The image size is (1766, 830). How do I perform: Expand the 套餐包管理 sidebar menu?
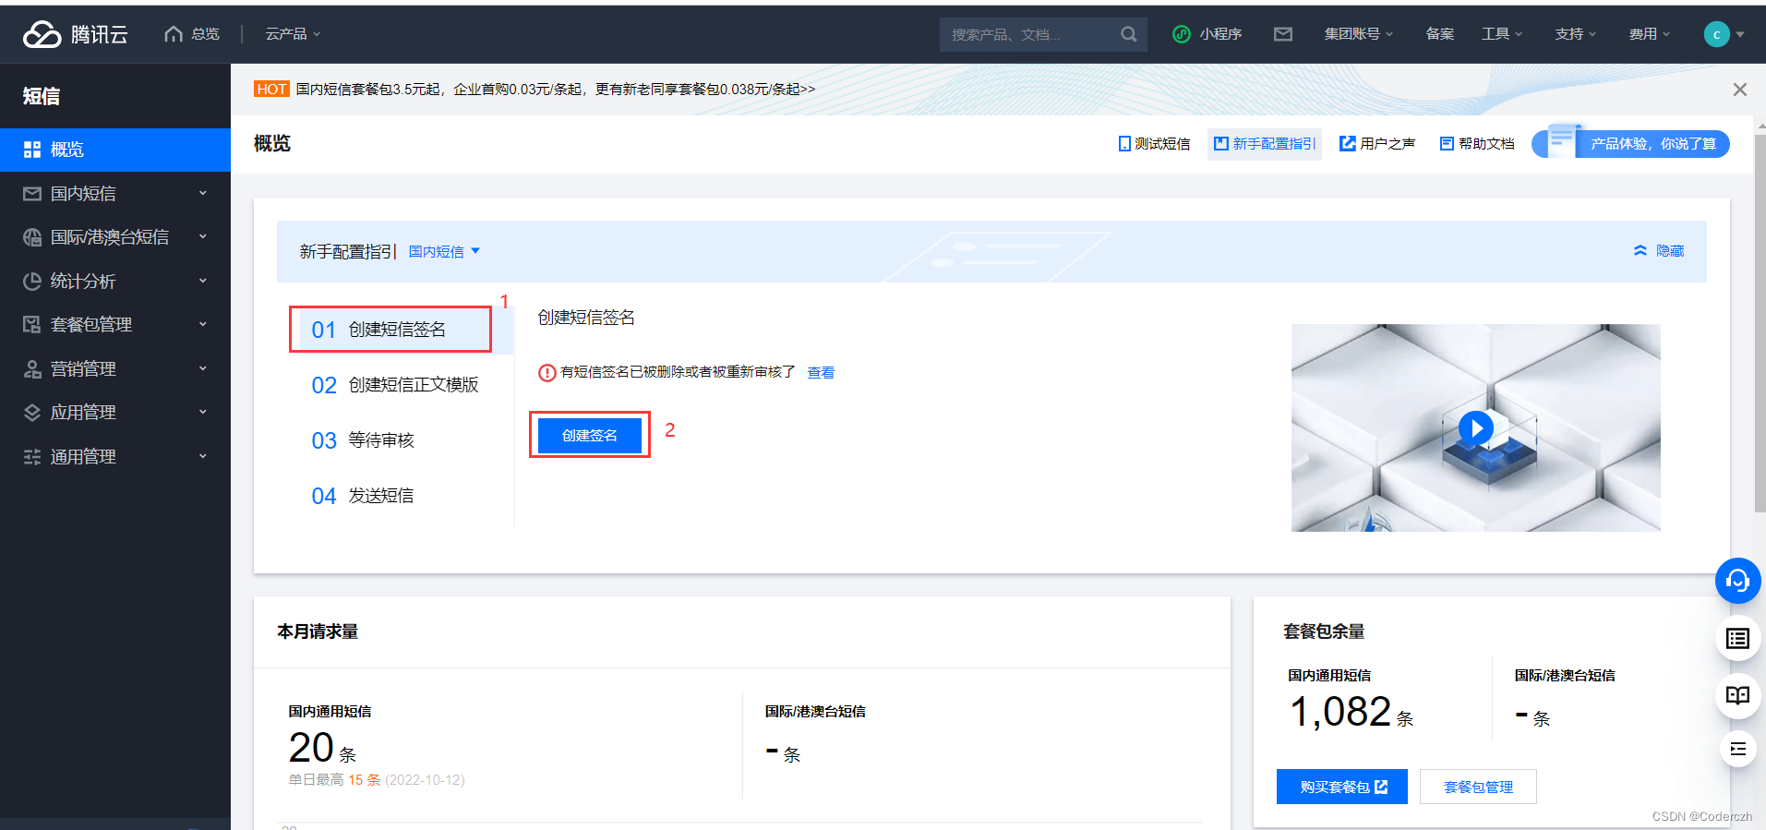point(202,324)
